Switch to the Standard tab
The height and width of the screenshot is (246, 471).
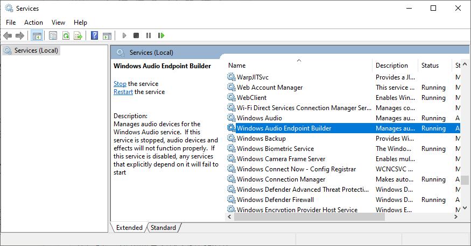[x=163, y=228]
